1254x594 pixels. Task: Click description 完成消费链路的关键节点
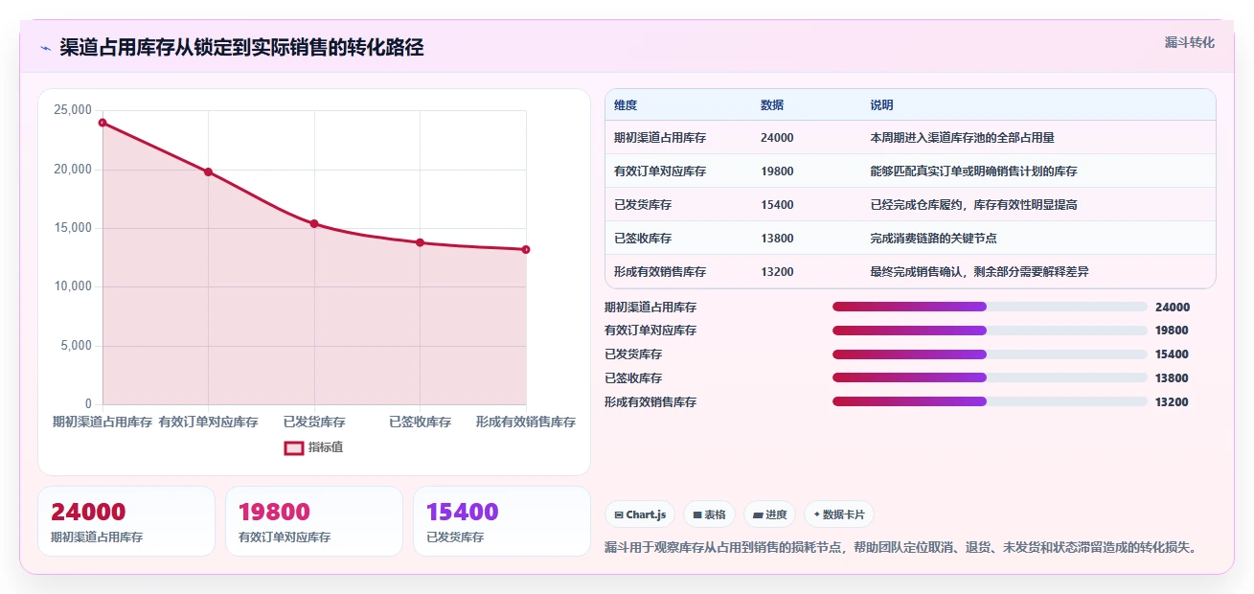tap(933, 239)
